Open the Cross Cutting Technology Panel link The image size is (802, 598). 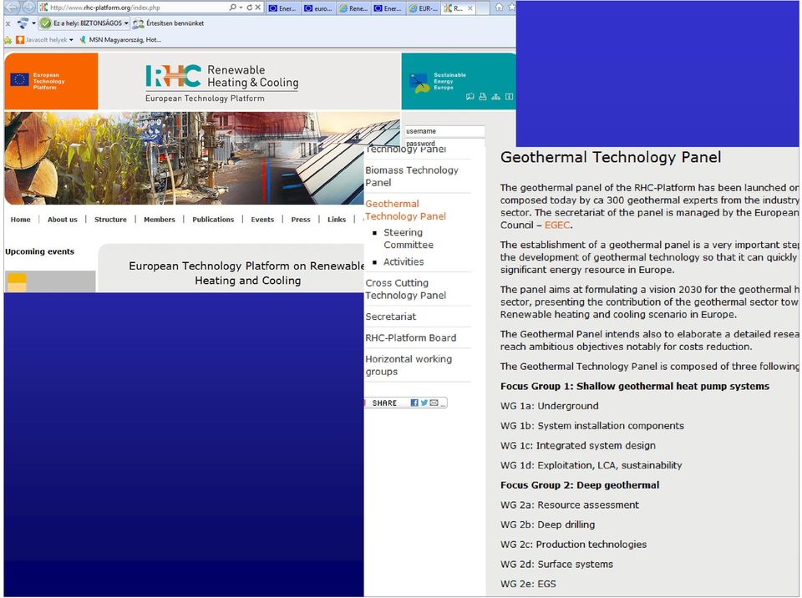tap(406, 289)
